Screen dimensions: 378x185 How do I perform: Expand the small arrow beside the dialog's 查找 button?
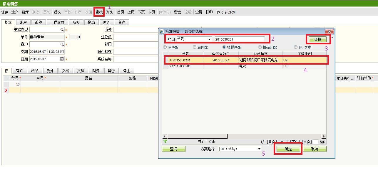pyautogui.click(x=332, y=38)
